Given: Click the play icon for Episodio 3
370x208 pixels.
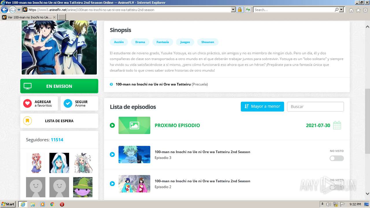Looking at the screenshot, I should [112, 155].
